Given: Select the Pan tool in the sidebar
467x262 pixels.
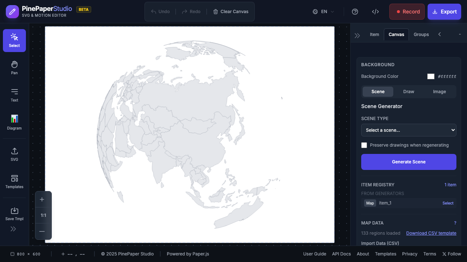Looking at the screenshot, I should 14,67.
